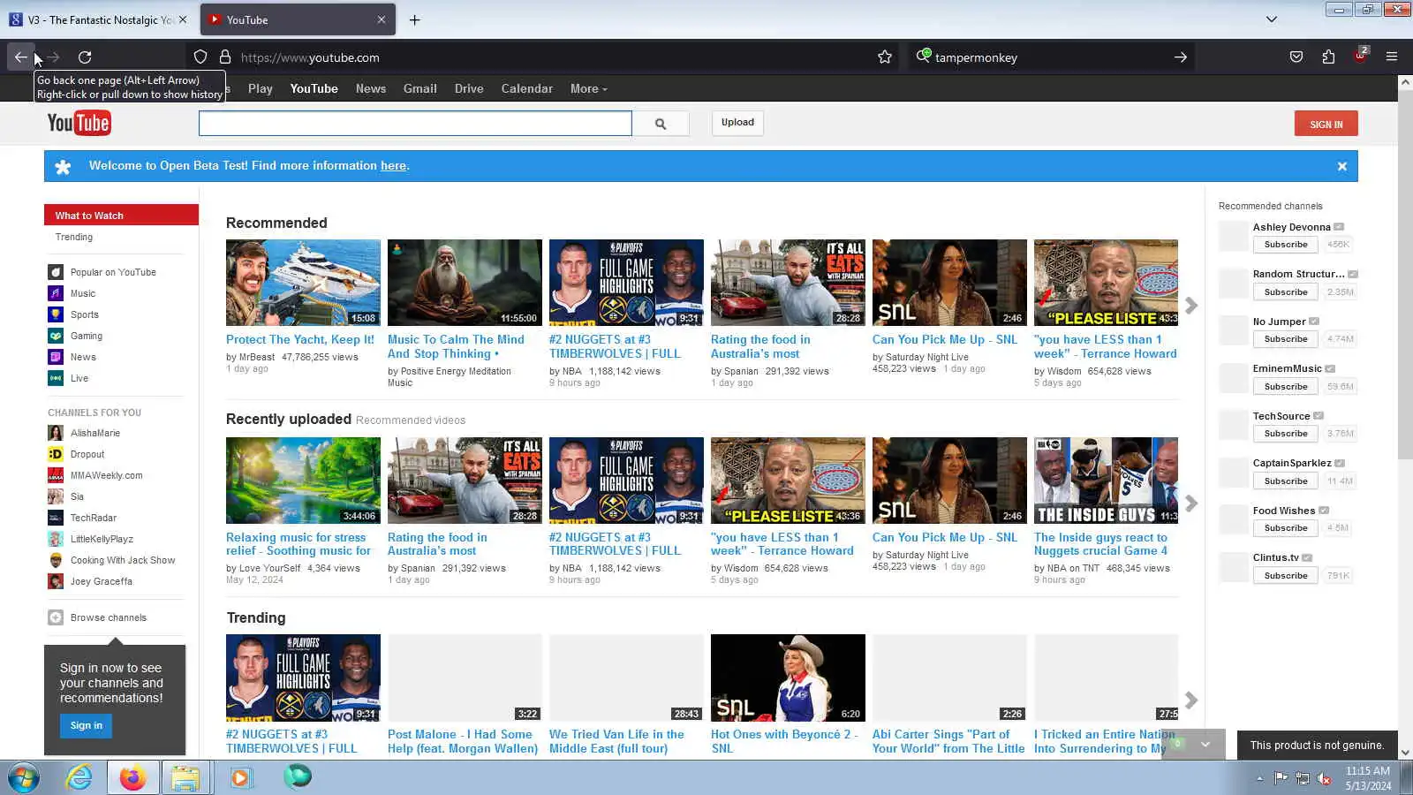Open the 'Protect The Yacht' video thumbnail
Image resolution: width=1413 pixels, height=795 pixels.
303,283
